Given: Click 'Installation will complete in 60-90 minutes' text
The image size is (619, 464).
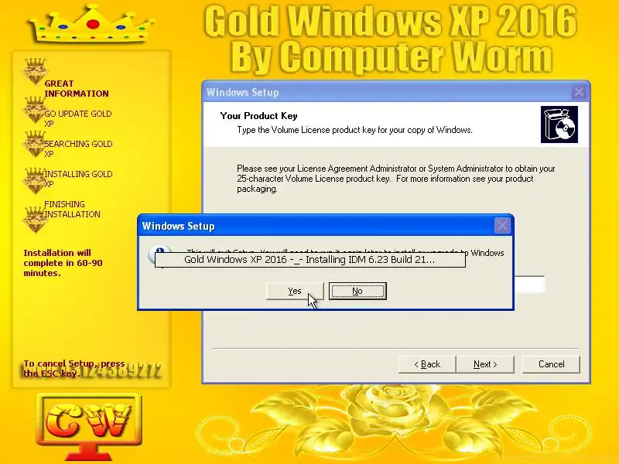Looking at the screenshot, I should [63, 263].
